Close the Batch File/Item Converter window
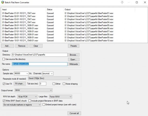The image size is (148, 116). (x=145, y=2)
